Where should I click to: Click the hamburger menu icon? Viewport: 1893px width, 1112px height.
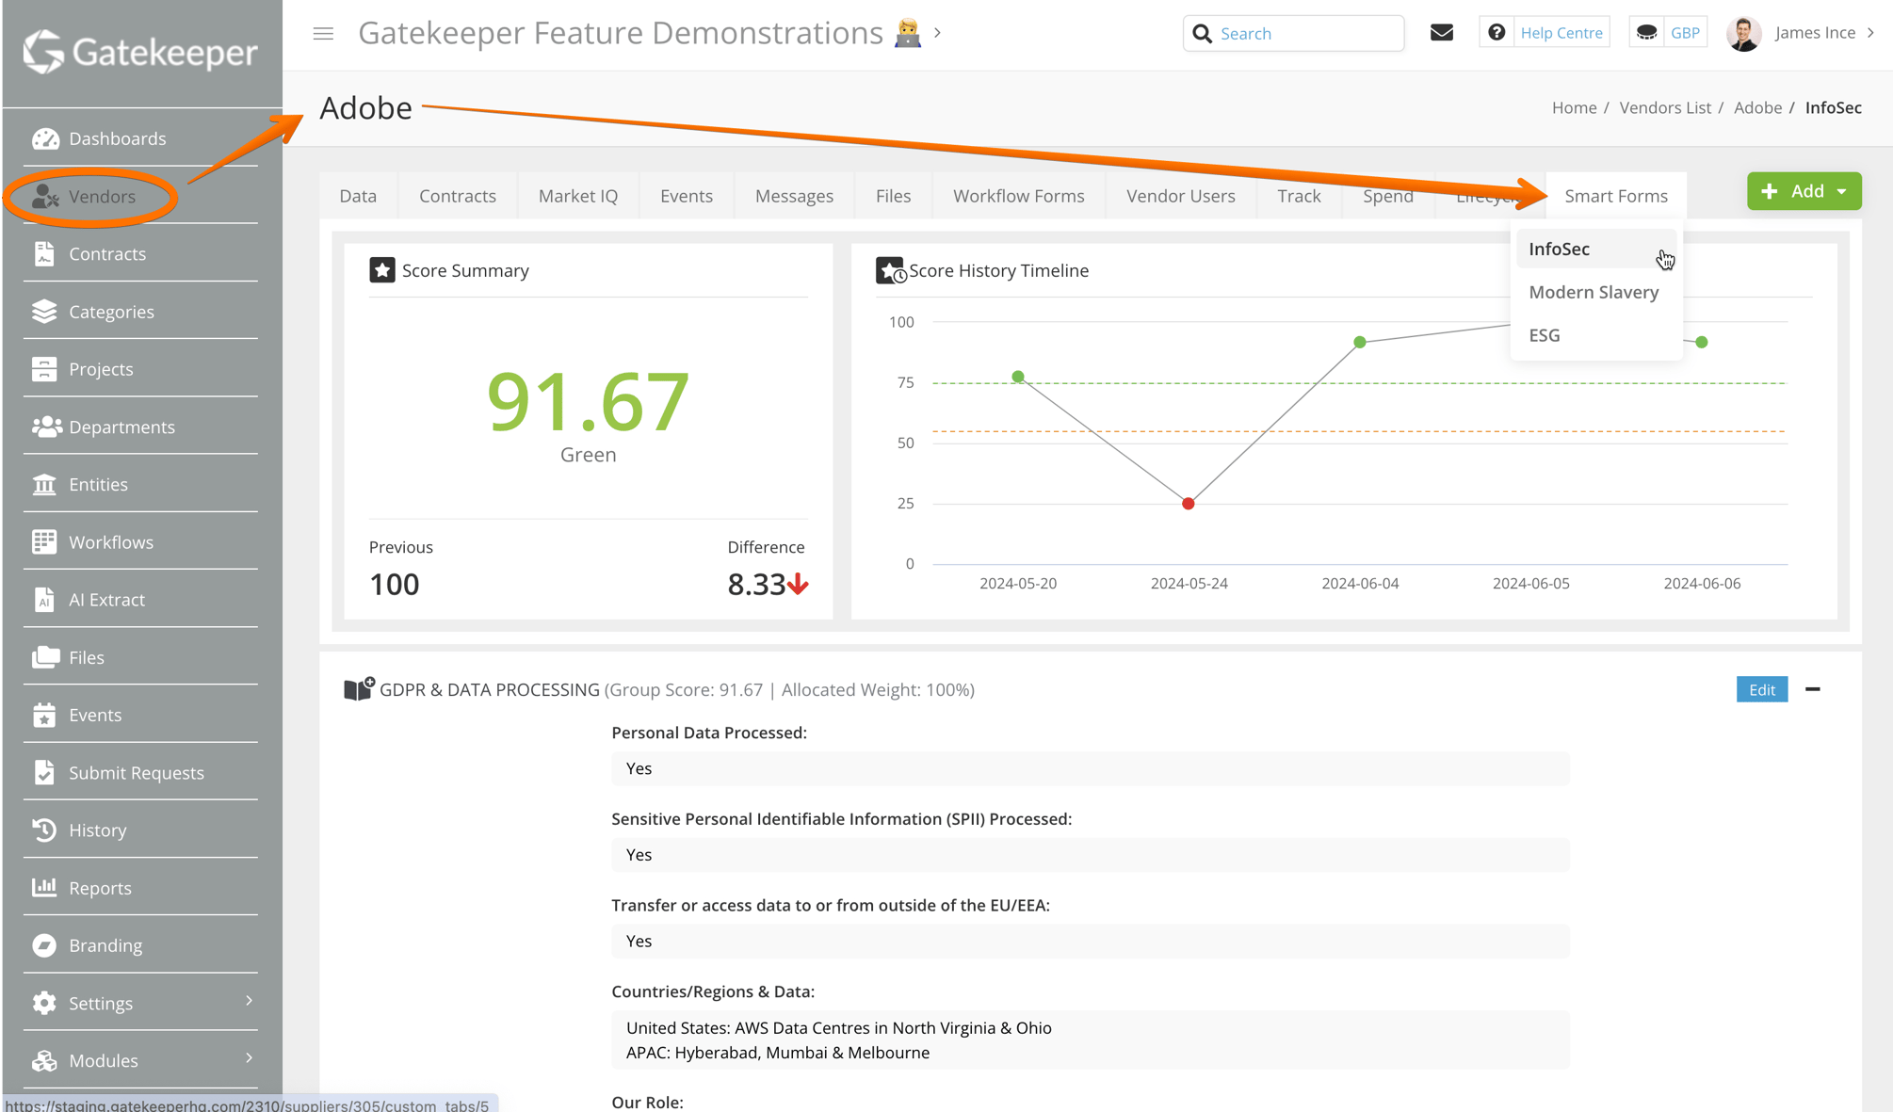point(323,34)
